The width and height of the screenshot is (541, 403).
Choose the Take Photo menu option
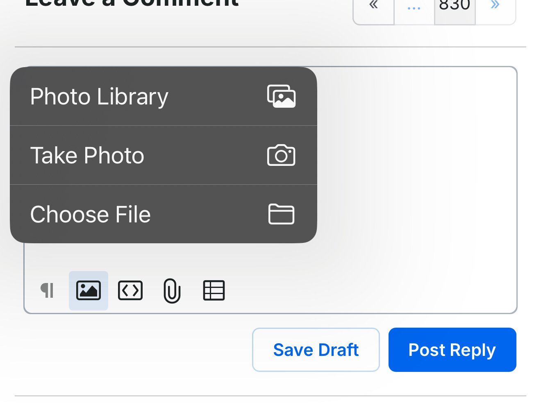164,155
